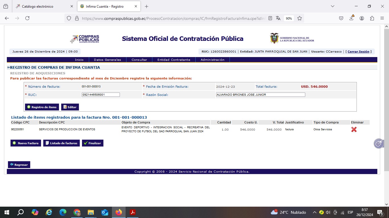
Task: Click the Finalizar button
Action: [93, 143]
